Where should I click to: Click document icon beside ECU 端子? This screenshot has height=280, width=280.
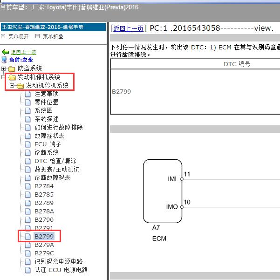pyautogui.click(x=27, y=144)
